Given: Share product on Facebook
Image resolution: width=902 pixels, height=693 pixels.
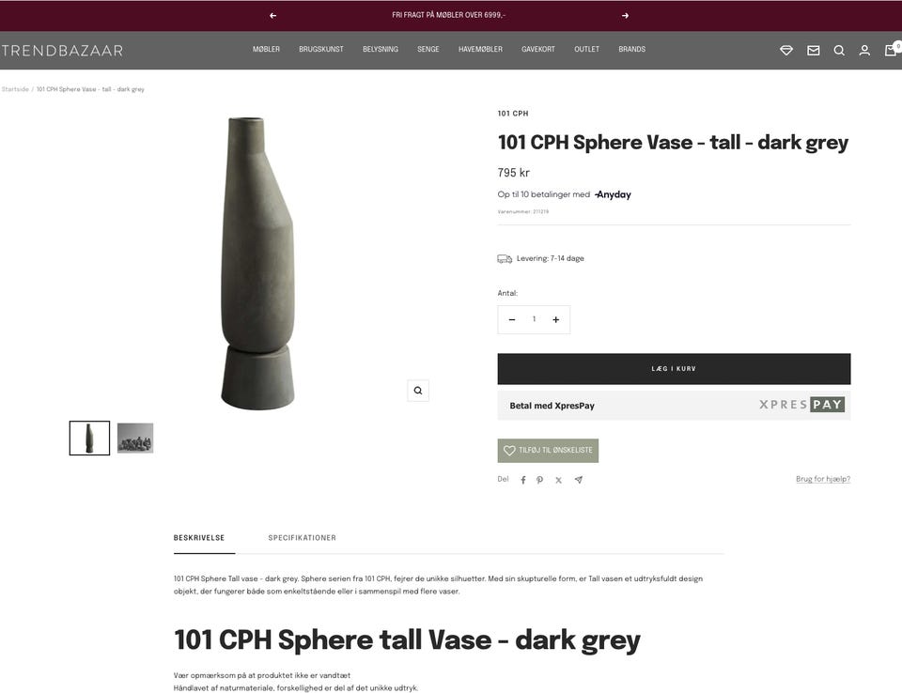Looking at the screenshot, I should click(x=523, y=480).
